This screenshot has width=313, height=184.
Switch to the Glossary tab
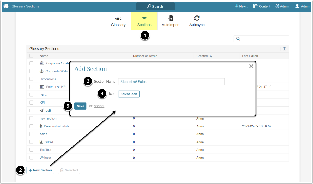(118, 21)
